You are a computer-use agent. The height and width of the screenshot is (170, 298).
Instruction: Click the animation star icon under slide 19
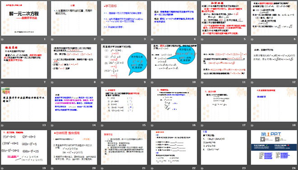pyautogui.click(x=2, y=168)
